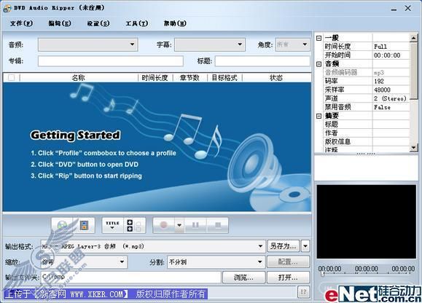Screen dimensions: 422x303
Task: Select the 开始时间 '00:00:00' value
Action: (x=391, y=55)
